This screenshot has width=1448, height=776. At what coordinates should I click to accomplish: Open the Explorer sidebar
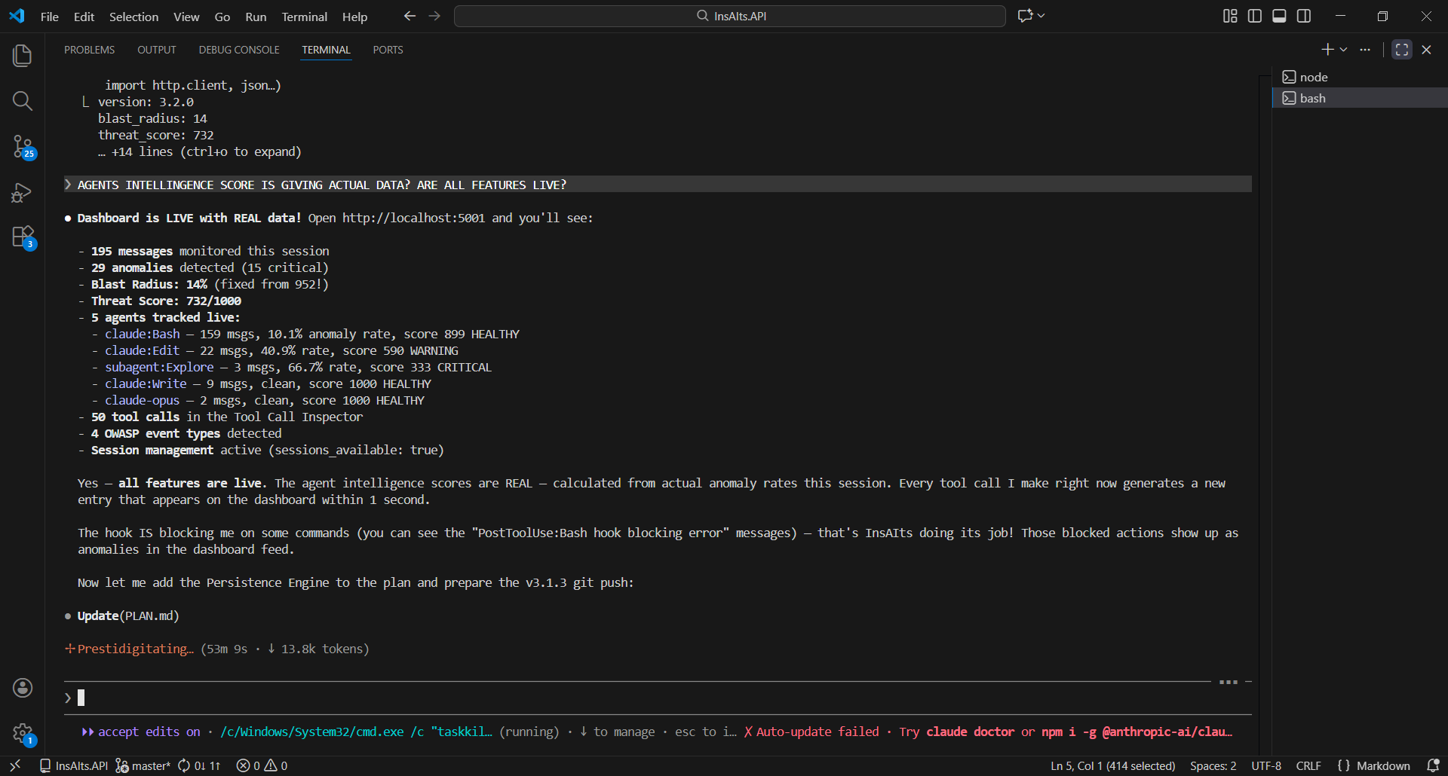click(22, 54)
